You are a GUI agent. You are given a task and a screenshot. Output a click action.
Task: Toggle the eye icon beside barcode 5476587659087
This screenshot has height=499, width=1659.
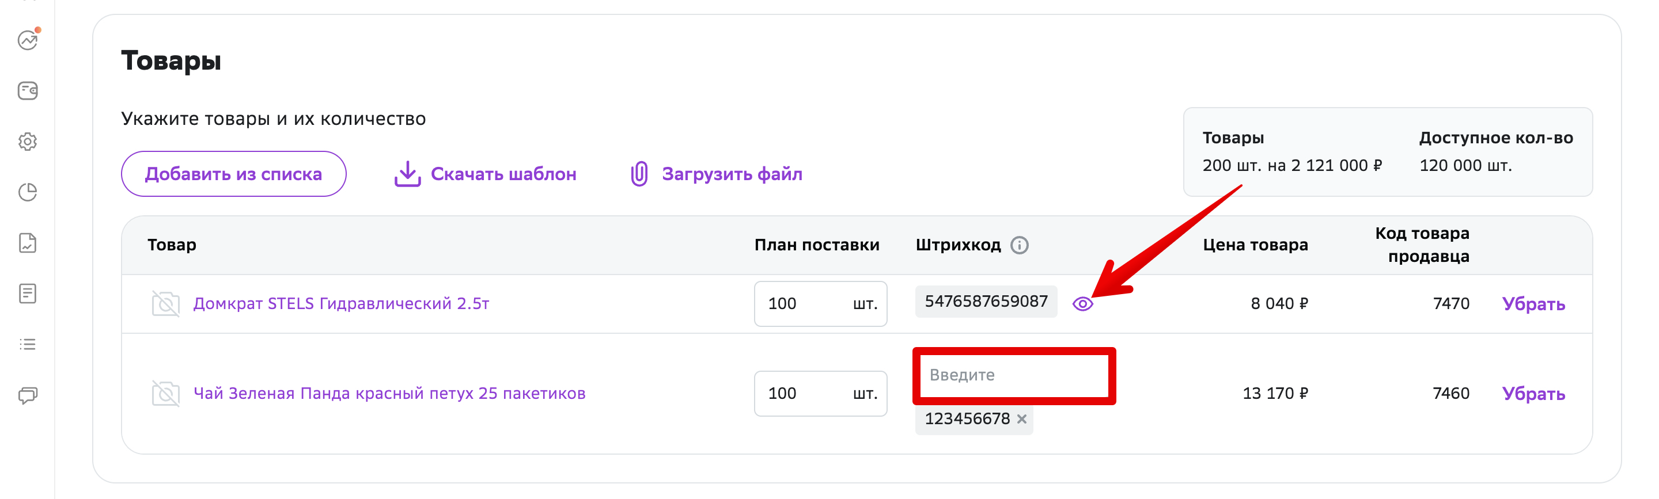(1082, 304)
